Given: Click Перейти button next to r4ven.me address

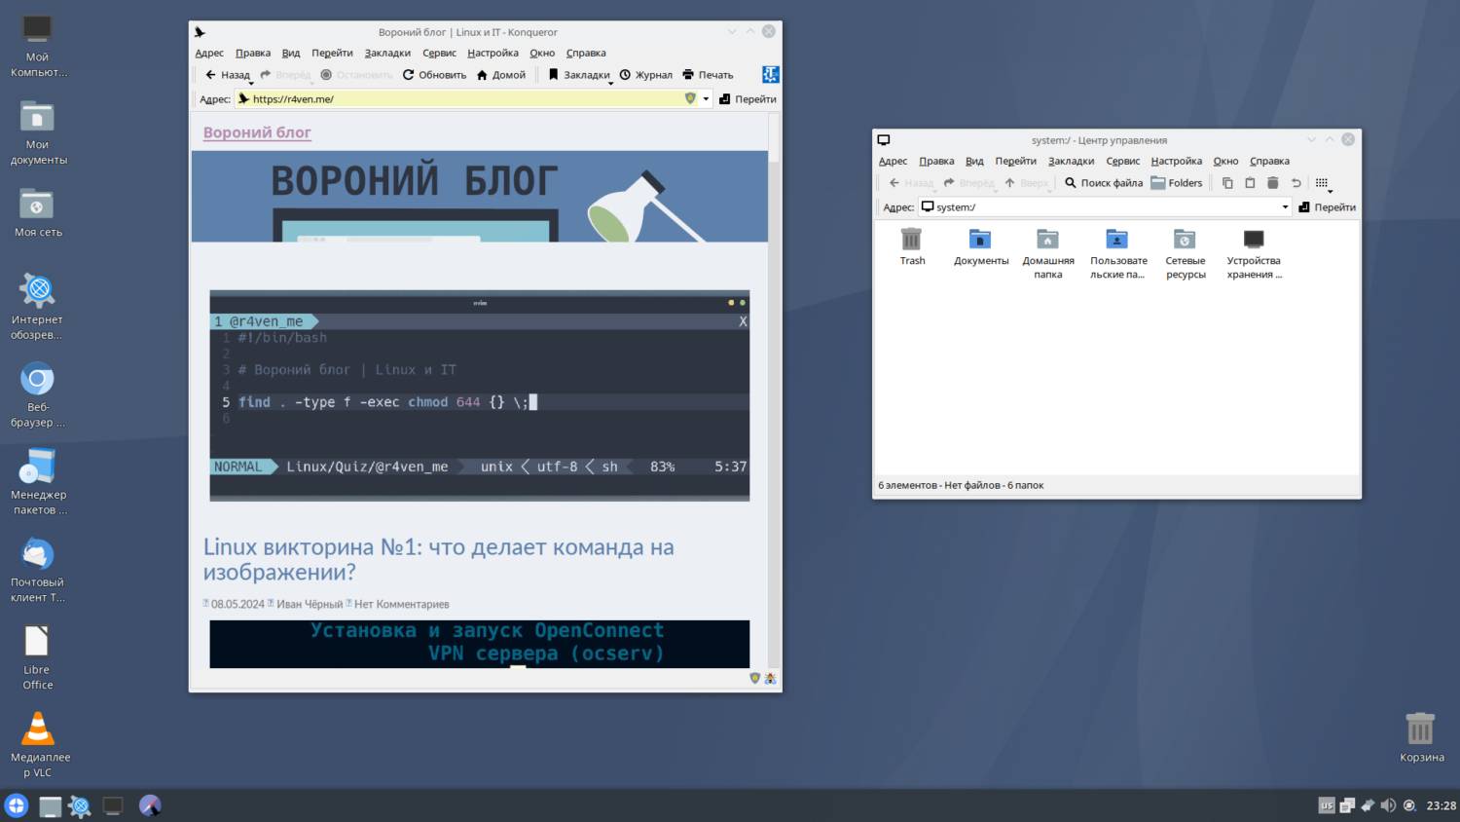Looking at the screenshot, I should coord(748,99).
